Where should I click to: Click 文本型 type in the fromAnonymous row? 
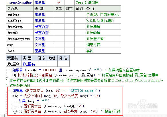click(x=40, y=39)
